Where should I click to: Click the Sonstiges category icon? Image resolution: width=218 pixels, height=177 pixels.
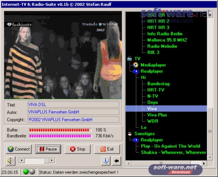(130, 134)
